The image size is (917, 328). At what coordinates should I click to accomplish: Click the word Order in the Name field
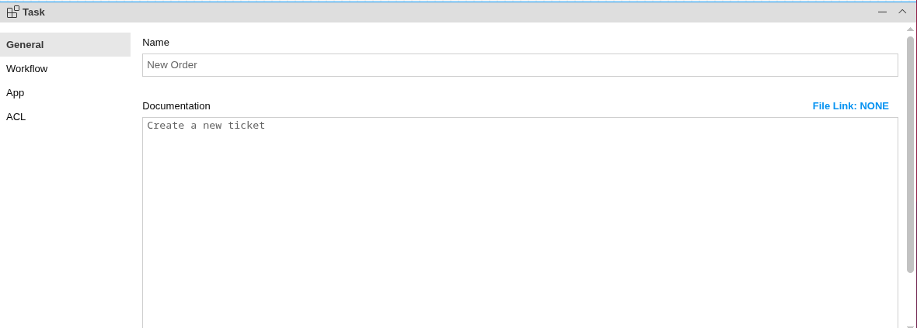coord(183,65)
